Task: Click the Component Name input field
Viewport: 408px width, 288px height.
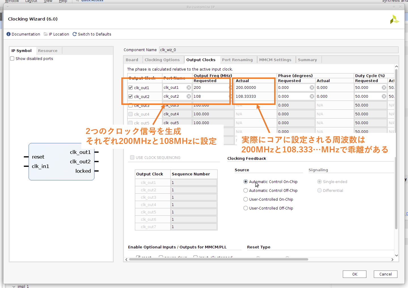Action: tap(278, 50)
